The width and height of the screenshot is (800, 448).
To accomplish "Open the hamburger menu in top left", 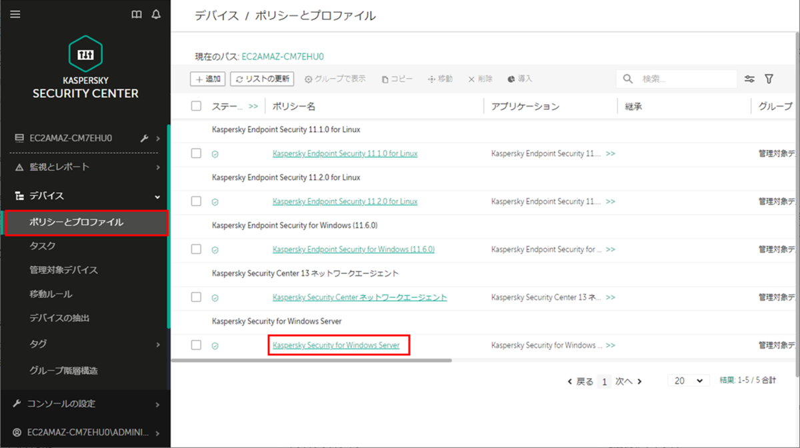I will point(15,14).
